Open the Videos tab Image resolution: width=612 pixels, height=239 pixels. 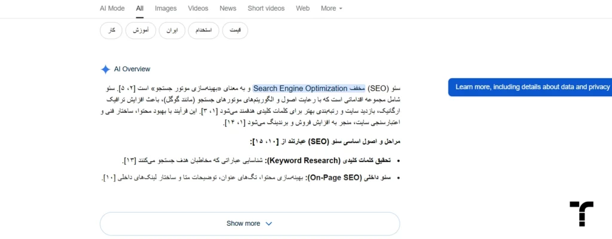pos(198,8)
